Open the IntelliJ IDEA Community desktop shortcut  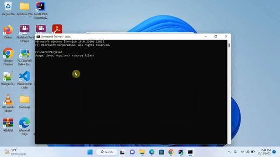pyautogui.click(x=41, y=10)
